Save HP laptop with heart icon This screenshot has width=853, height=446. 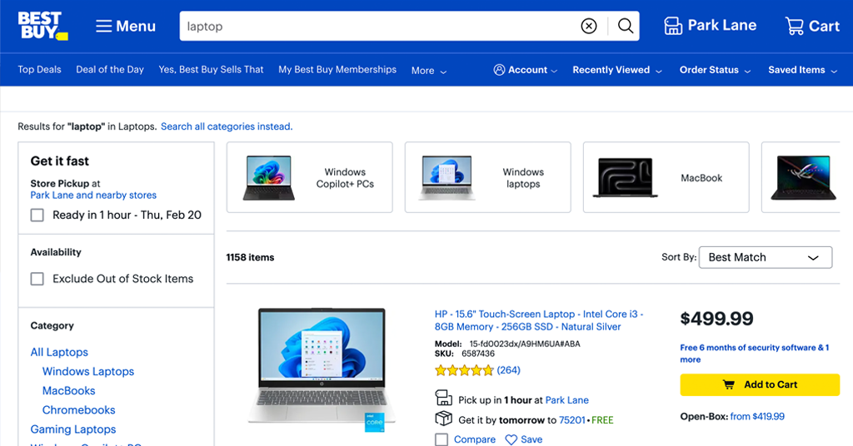coord(523,439)
